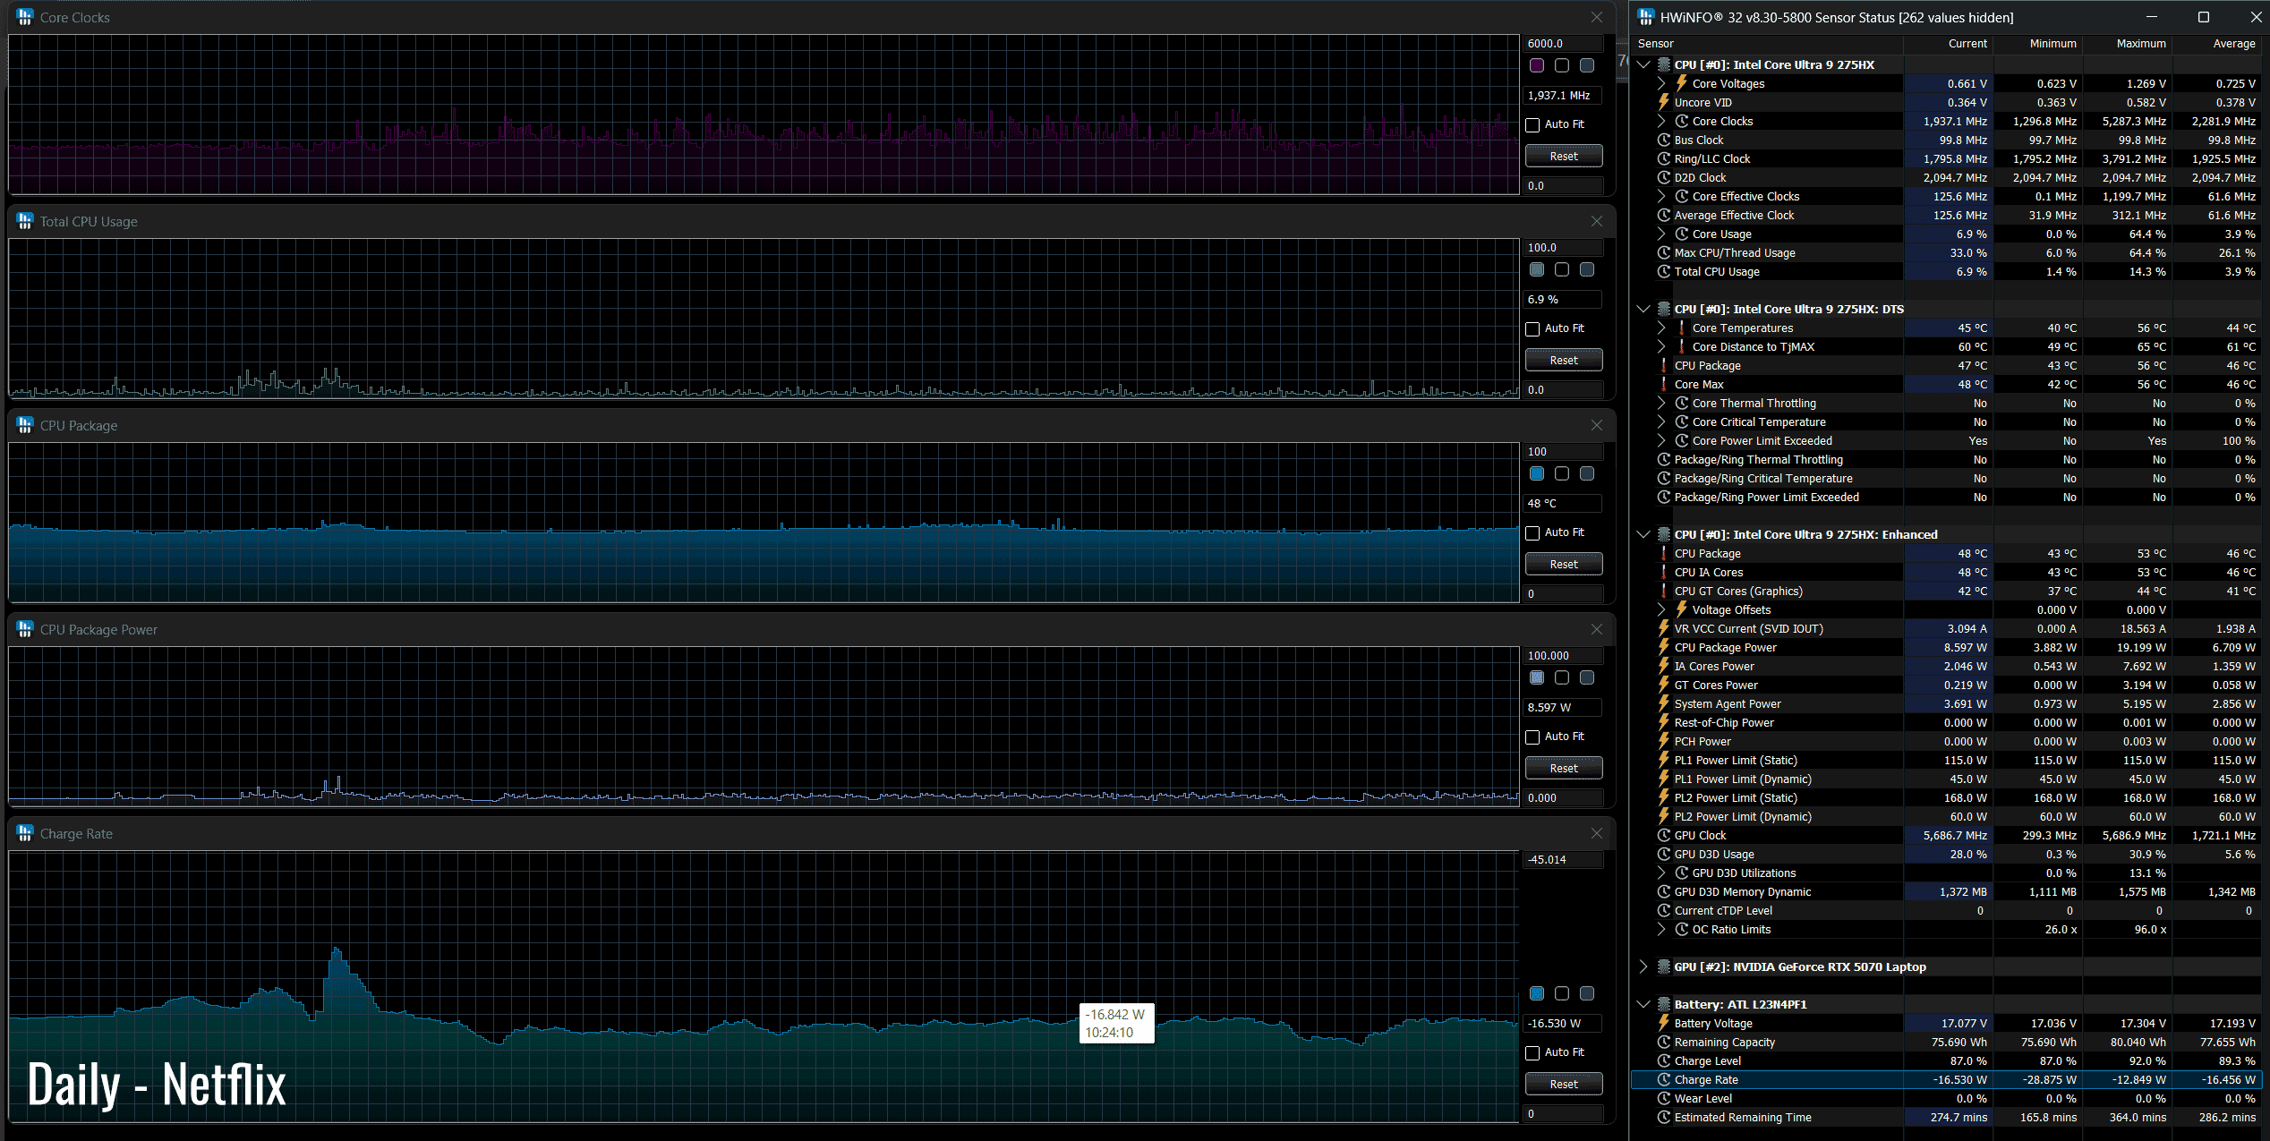Click the clock icon next to Wear Level
Screen dimensions: 2270x1141
[x=1664, y=1098]
